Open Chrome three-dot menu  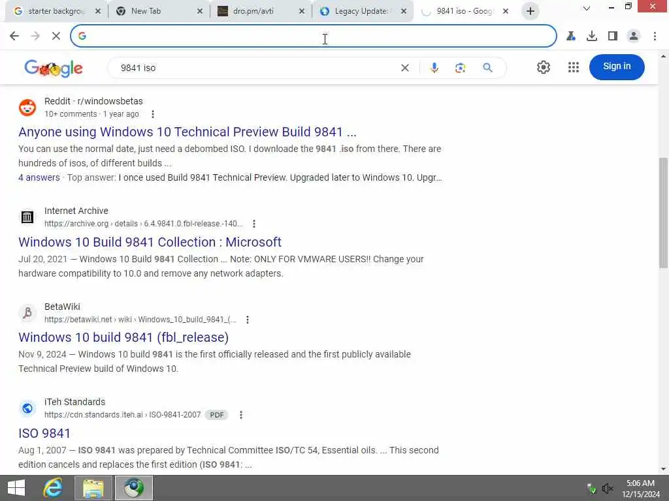pos(655,37)
